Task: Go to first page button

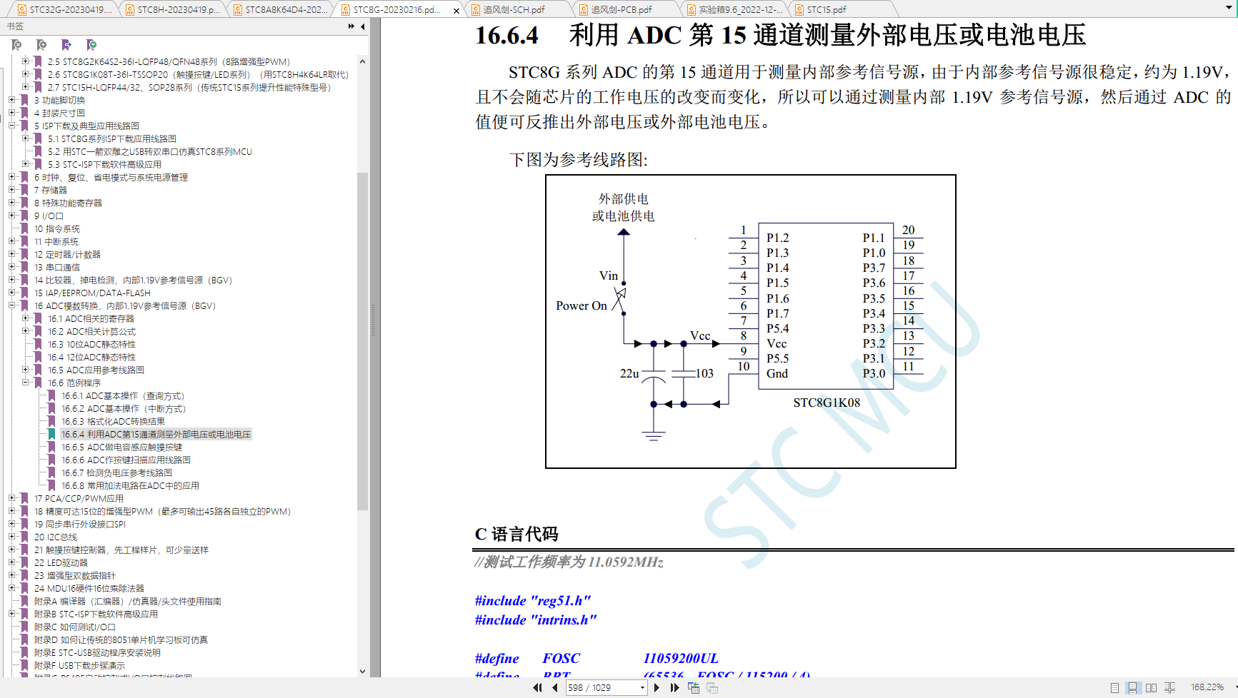Action: point(537,688)
